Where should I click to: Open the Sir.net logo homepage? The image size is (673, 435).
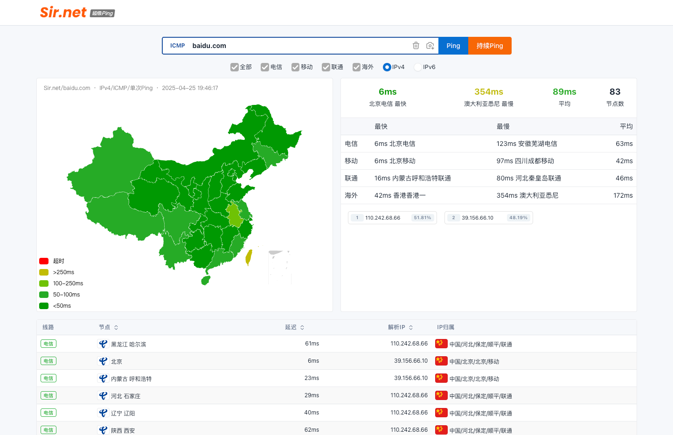[77, 12]
